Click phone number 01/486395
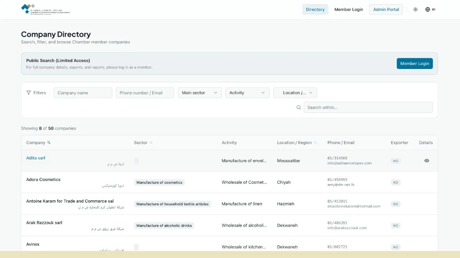 [337, 223]
